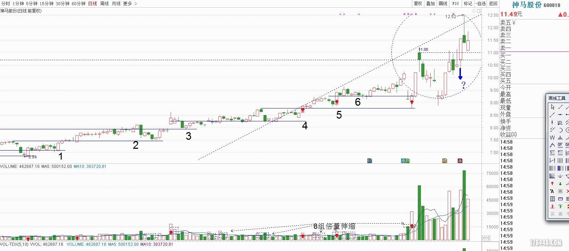
Task: Choose the arc drawing tool
Action: tap(560, 130)
